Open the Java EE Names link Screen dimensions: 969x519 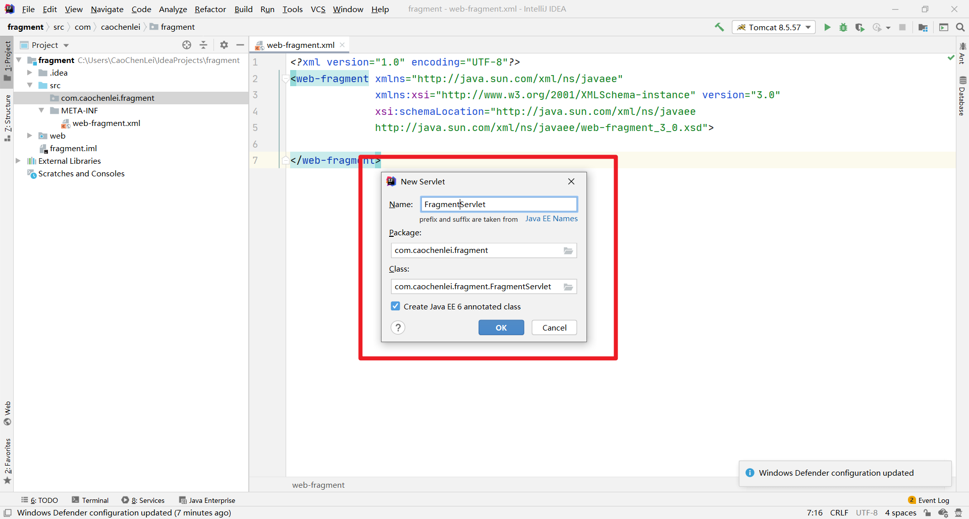[x=551, y=219]
